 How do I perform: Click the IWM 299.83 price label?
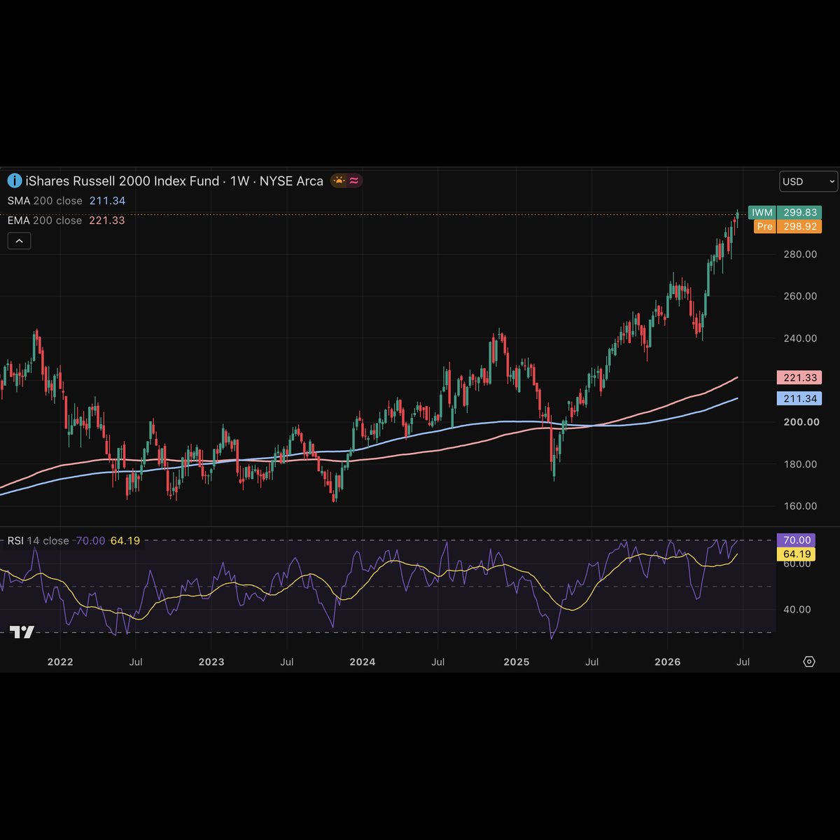[x=785, y=213]
